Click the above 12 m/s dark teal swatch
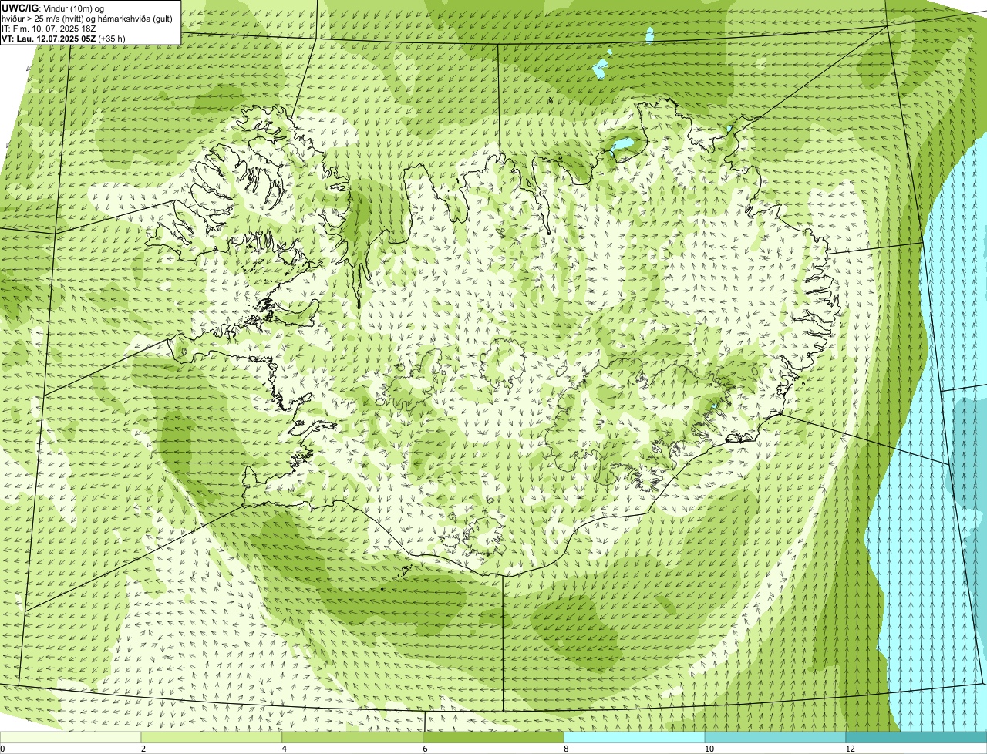 pyautogui.click(x=916, y=738)
